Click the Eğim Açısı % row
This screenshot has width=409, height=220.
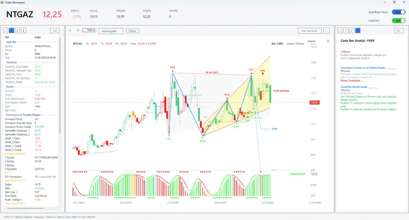31,192
